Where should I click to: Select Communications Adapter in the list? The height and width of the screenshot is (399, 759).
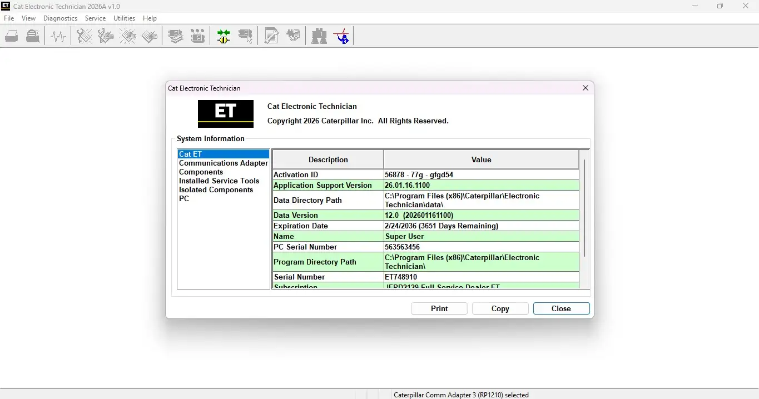224,163
